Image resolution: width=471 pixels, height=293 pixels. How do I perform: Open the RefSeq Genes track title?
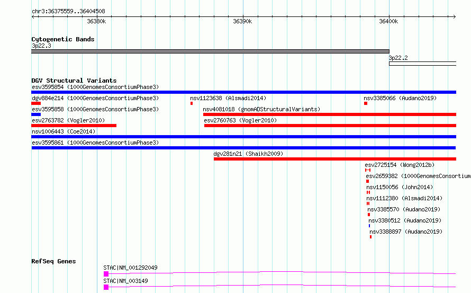pyautogui.click(x=53, y=261)
